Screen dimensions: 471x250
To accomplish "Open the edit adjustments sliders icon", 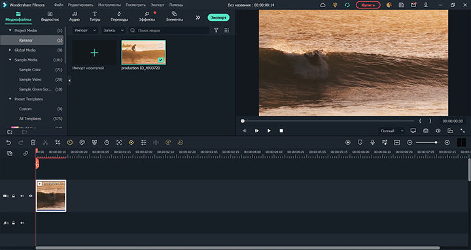I will [143, 143].
